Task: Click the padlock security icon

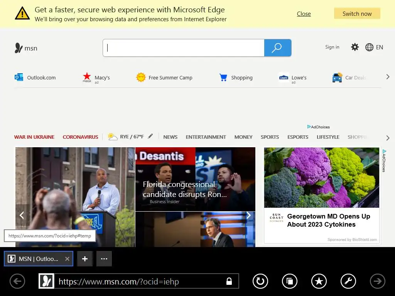Action: point(229,281)
